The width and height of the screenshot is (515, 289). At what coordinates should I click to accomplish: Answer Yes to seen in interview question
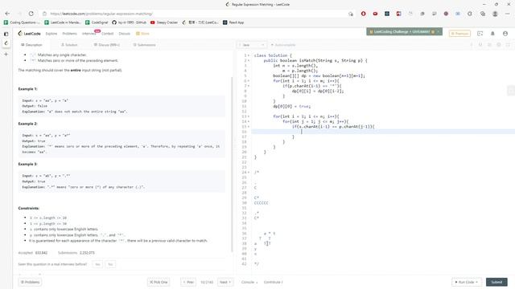pyautogui.click(x=97, y=264)
